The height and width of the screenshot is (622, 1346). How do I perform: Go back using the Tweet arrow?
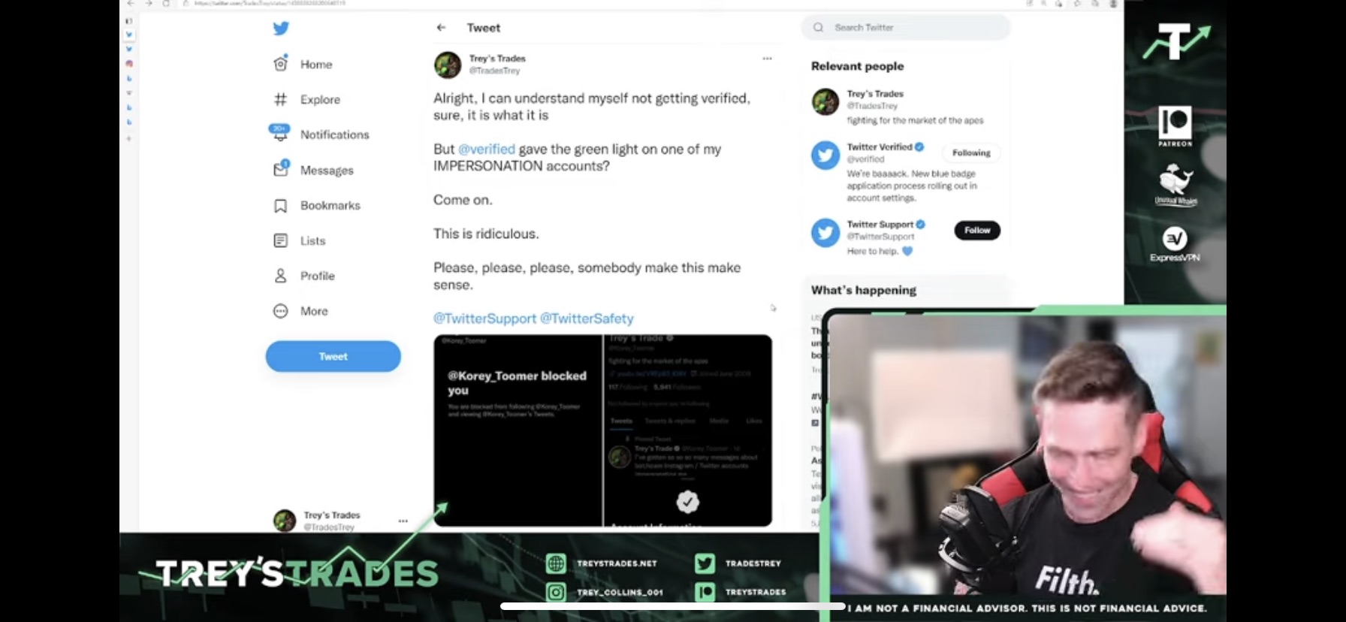point(441,28)
